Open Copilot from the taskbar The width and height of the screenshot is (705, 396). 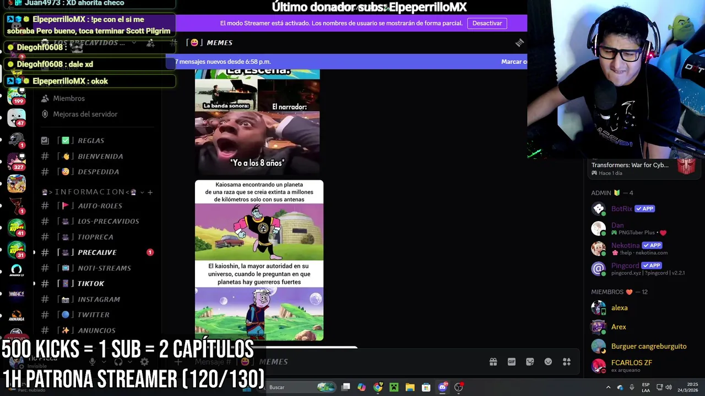tap(361, 387)
